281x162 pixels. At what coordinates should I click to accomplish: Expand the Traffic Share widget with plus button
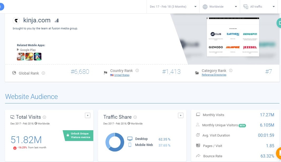click(x=181, y=115)
